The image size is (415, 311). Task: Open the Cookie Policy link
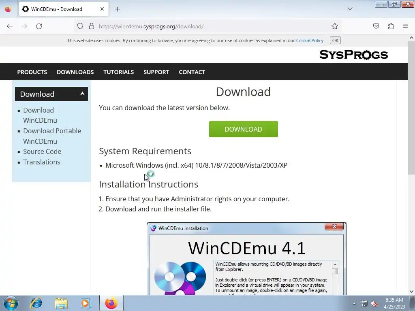(x=310, y=40)
